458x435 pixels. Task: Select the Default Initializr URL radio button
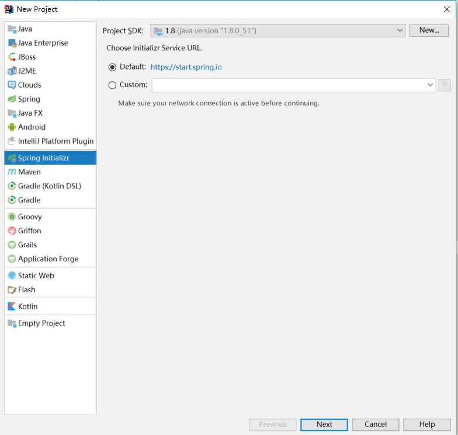113,67
